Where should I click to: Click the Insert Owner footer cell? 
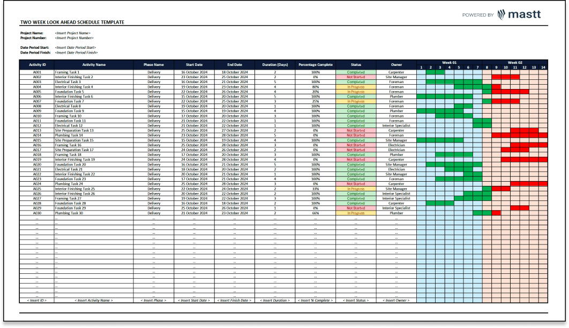(396, 301)
